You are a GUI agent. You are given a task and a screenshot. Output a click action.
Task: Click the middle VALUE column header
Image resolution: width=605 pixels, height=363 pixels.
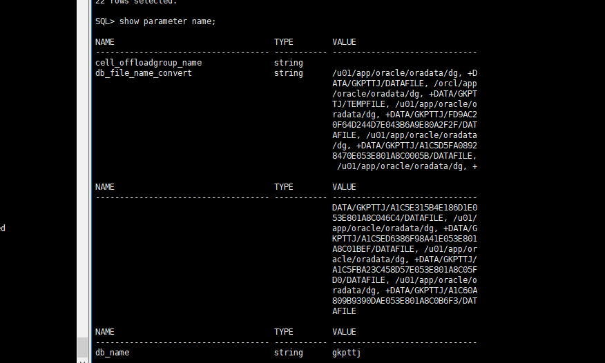(344, 187)
